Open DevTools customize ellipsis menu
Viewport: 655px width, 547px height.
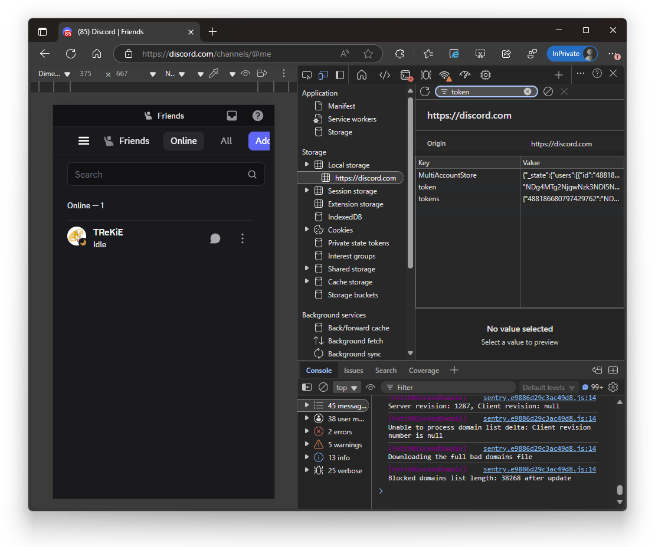tap(581, 73)
